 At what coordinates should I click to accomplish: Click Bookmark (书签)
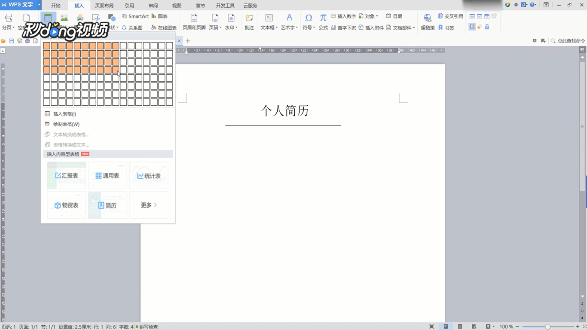[446, 27]
